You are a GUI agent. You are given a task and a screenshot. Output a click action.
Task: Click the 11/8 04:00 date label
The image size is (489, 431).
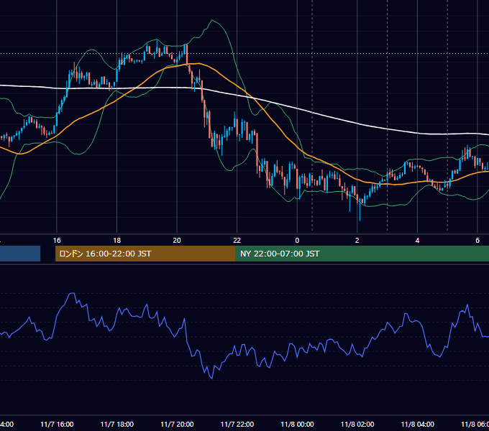[418, 424]
